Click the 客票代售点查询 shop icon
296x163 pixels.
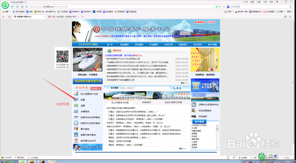(76, 135)
